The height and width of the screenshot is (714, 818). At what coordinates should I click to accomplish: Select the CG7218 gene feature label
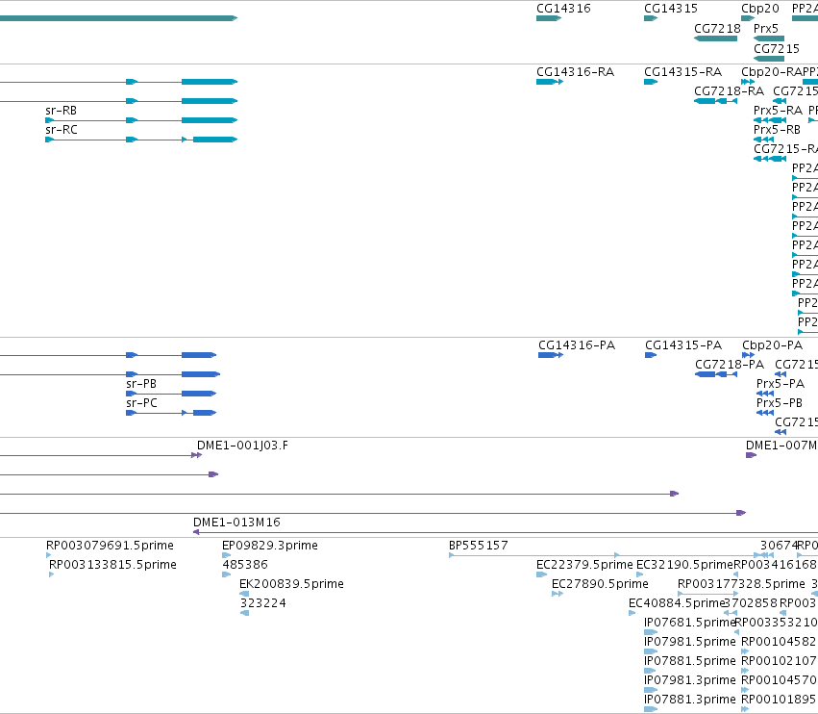[x=717, y=28]
